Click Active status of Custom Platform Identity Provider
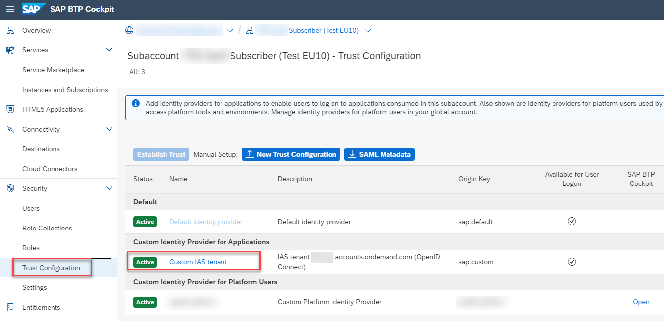The width and height of the screenshot is (664, 321). [145, 302]
